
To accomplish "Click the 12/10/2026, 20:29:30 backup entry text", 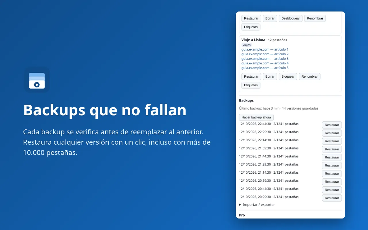I will 269,197.
